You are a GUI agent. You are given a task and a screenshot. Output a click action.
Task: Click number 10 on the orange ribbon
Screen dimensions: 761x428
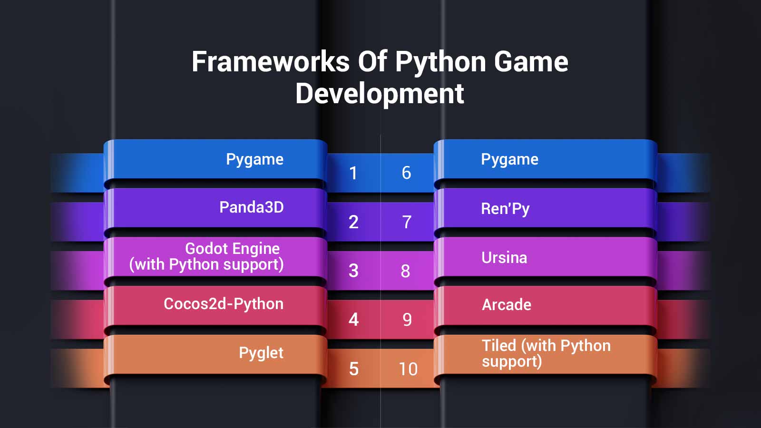pos(408,369)
